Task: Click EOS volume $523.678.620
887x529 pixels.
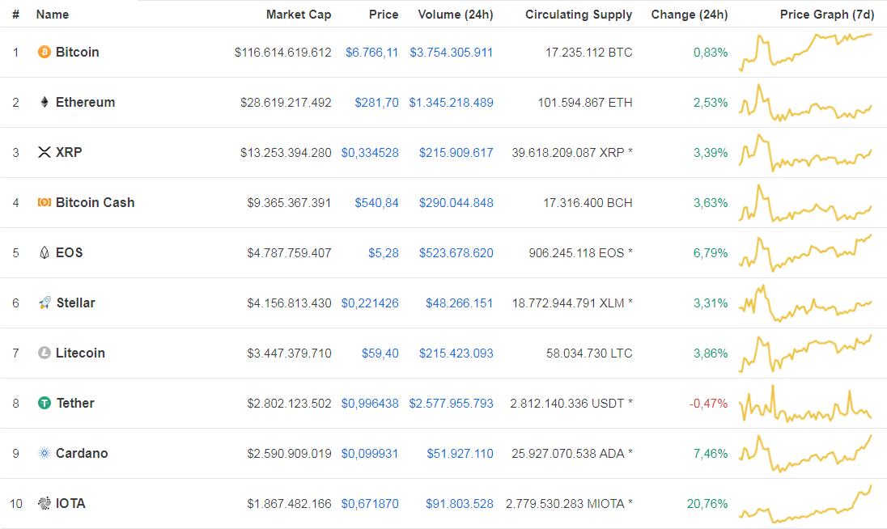Action: point(456,253)
